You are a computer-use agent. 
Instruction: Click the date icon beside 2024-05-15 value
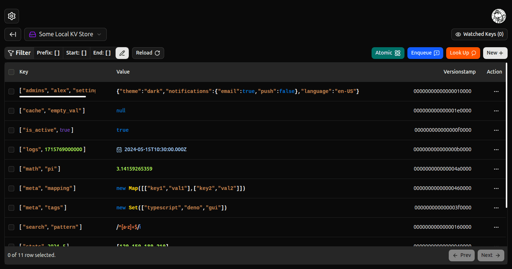coord(119,150)
